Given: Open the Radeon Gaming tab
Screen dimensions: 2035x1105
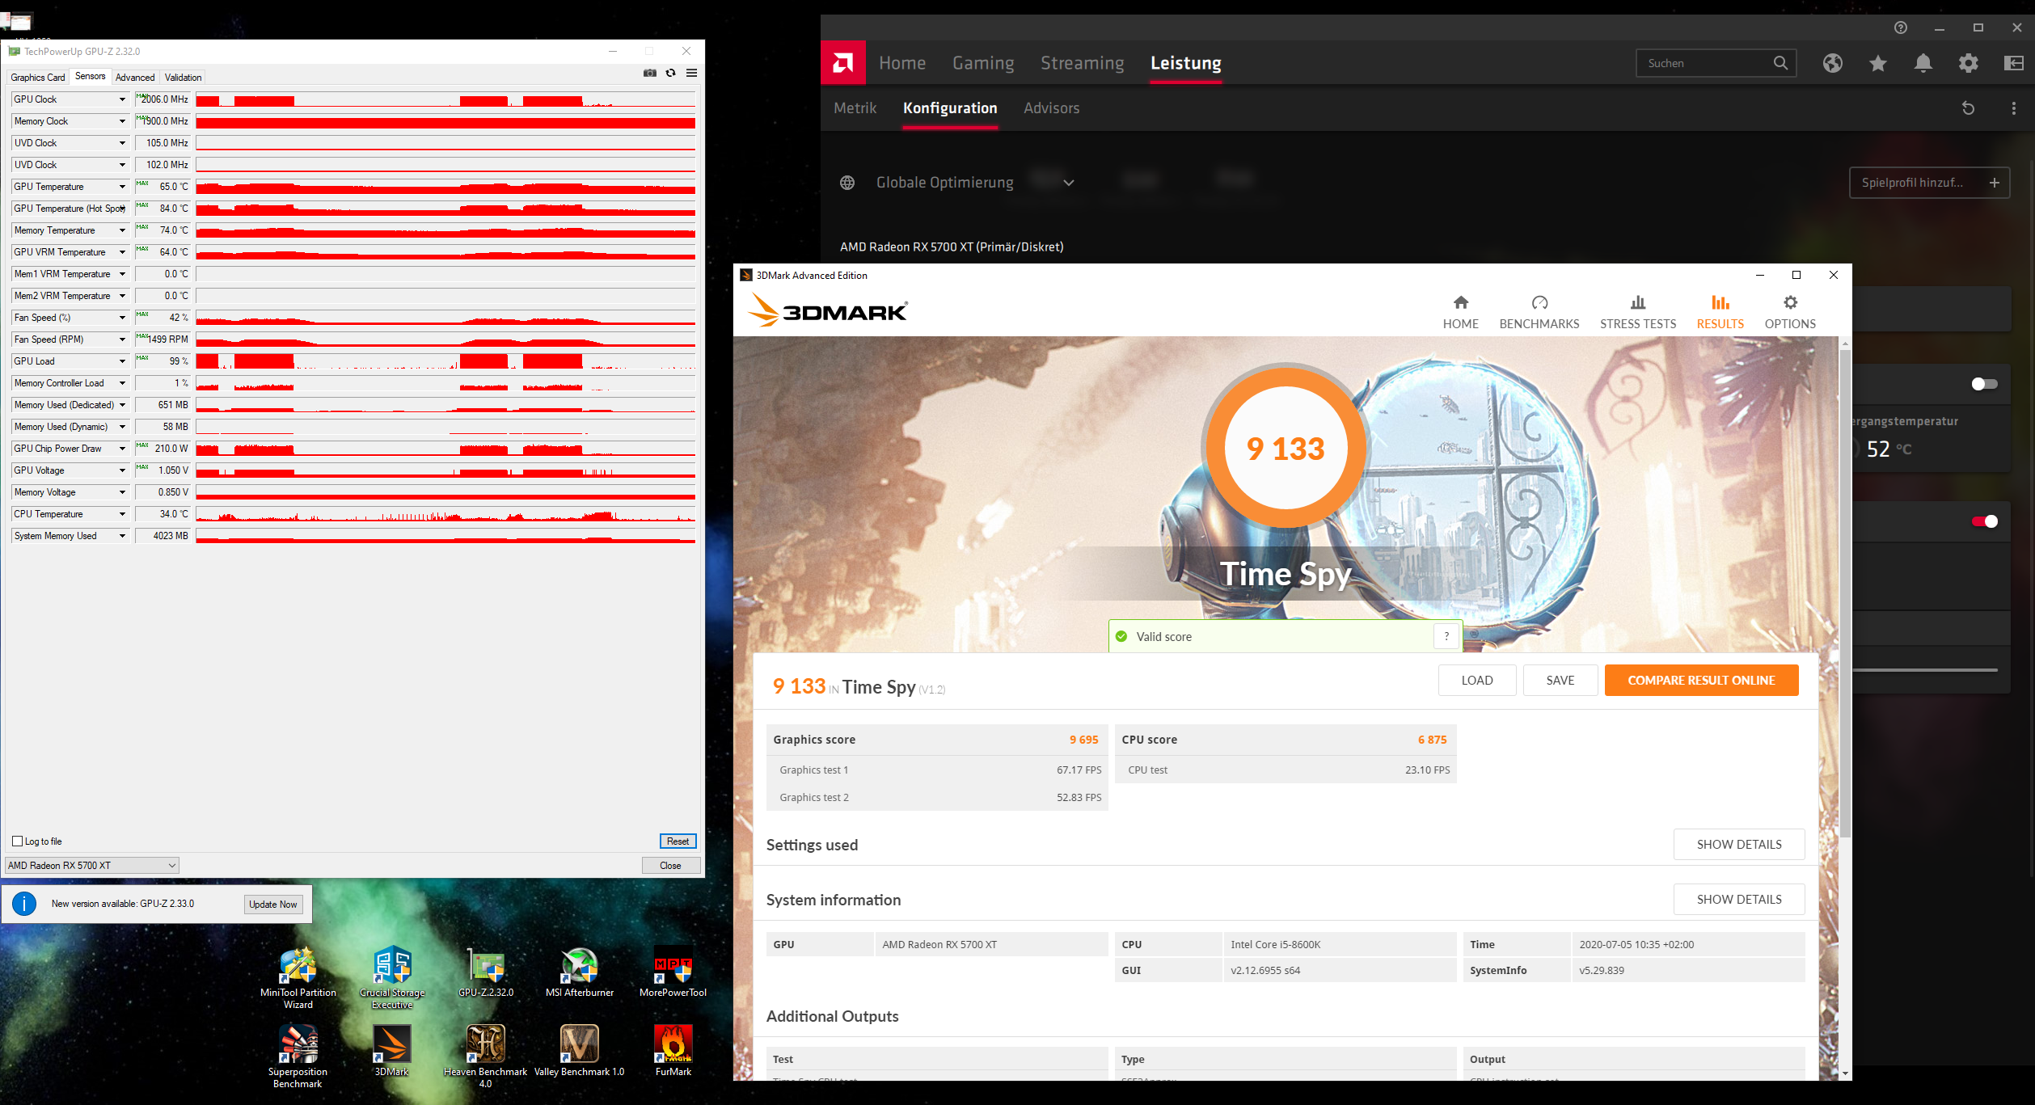Looking at the screenshot, I should (x=982, y=63).
